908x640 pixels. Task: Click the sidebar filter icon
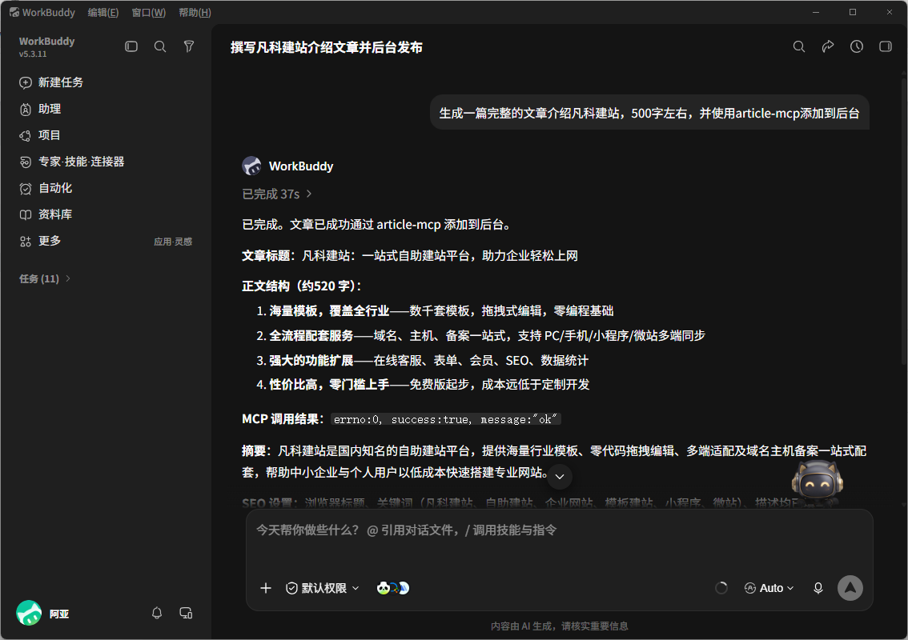(189, 46)
